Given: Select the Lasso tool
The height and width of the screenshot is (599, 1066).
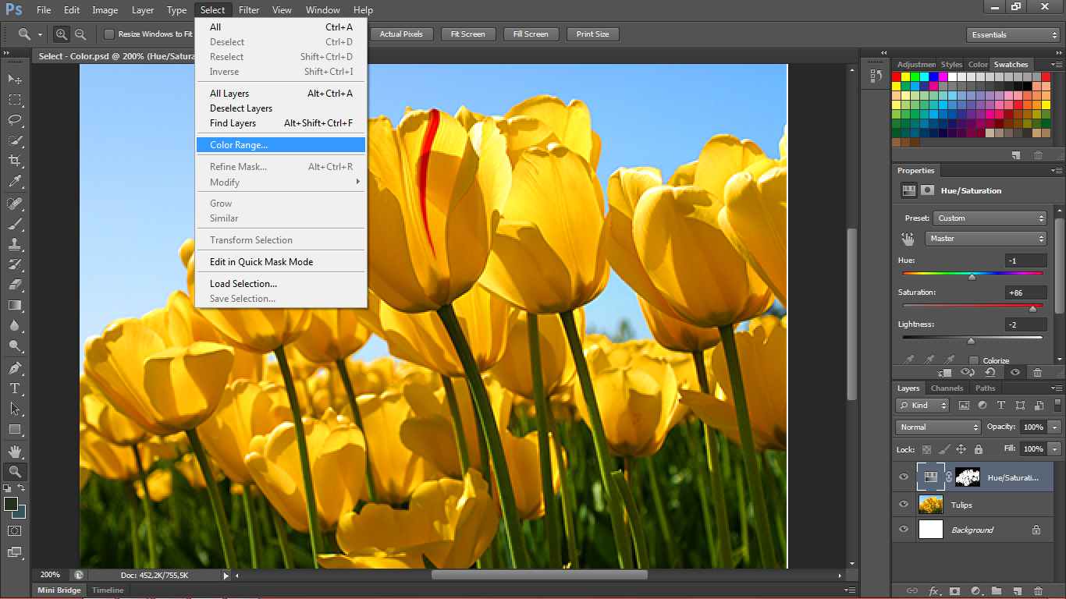Looking at the screenshot, I should tap(15, 120).
